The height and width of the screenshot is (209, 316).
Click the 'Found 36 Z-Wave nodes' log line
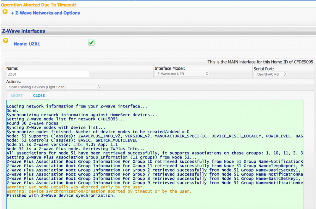point(32,123)
